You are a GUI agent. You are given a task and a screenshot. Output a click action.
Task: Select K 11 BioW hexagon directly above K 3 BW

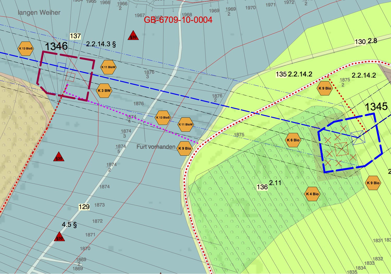pyautogui.click(x=108, y=67)
